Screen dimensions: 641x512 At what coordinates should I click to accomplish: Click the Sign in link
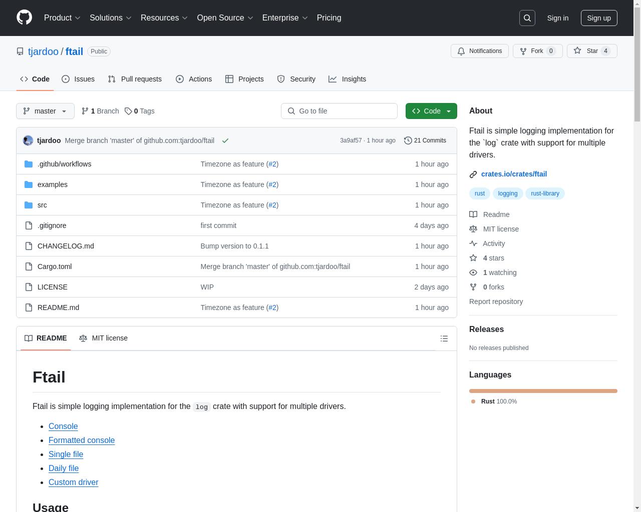coord(557,18)
